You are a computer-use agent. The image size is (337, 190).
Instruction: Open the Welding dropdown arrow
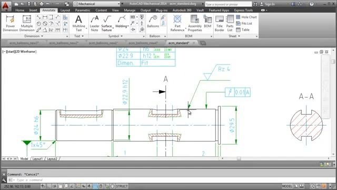pos(128,26)
